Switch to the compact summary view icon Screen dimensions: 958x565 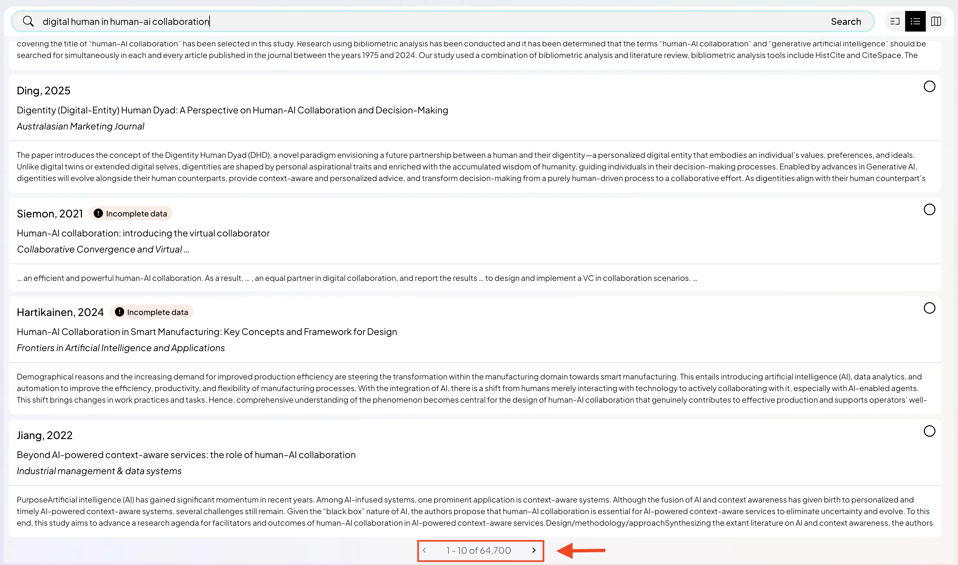(x=895, y=21)
